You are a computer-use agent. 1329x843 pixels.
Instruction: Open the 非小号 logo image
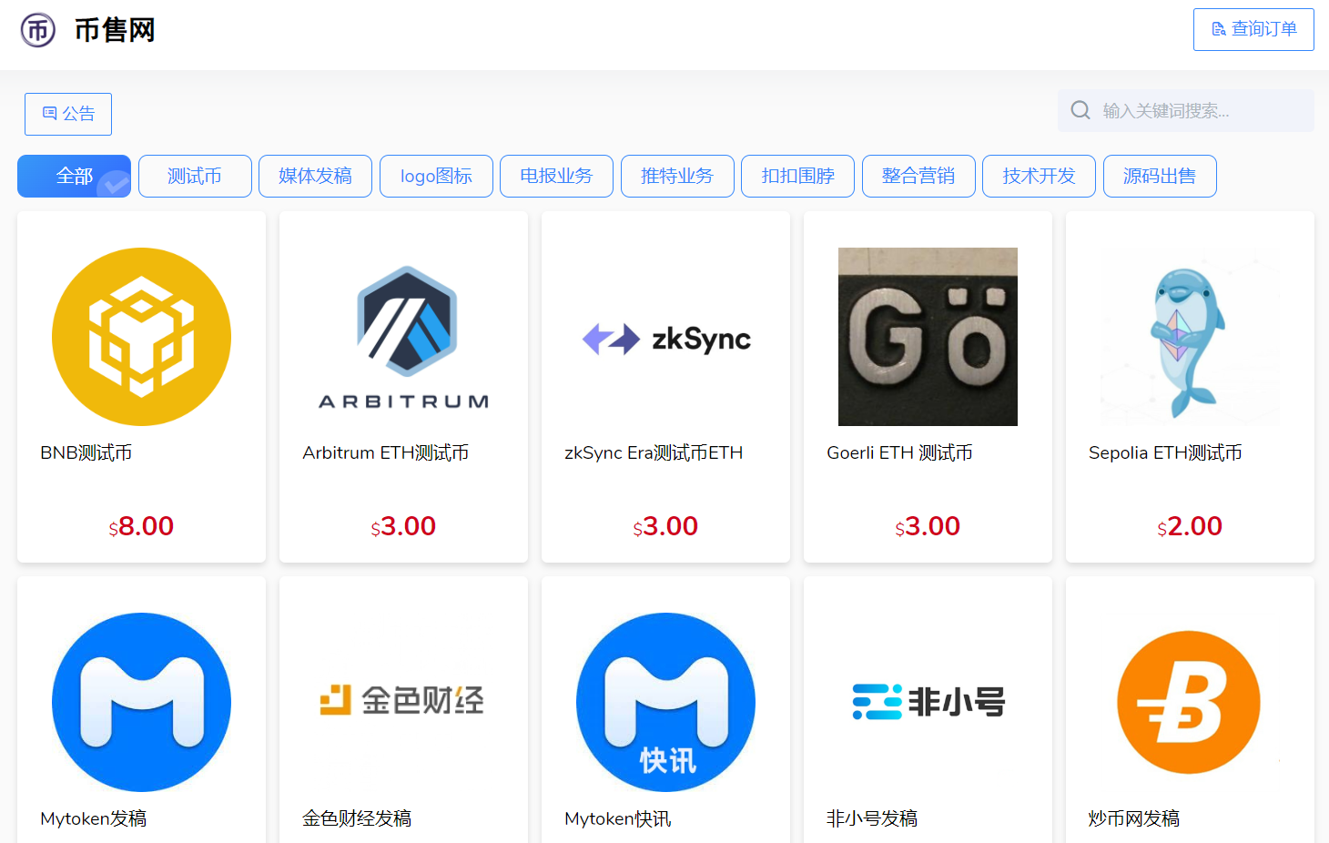coord(928,702)
